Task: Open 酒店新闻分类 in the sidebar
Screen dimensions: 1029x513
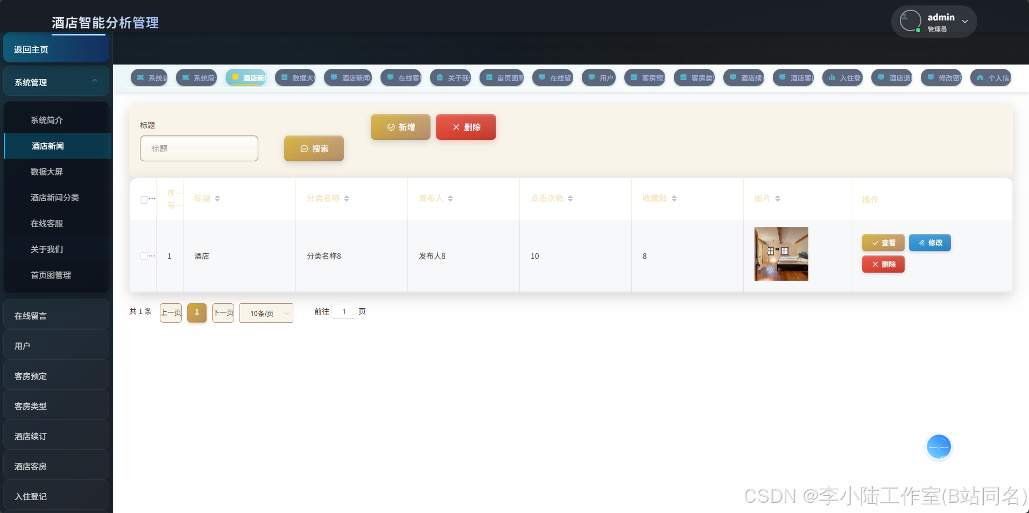Action: point(58,197)
